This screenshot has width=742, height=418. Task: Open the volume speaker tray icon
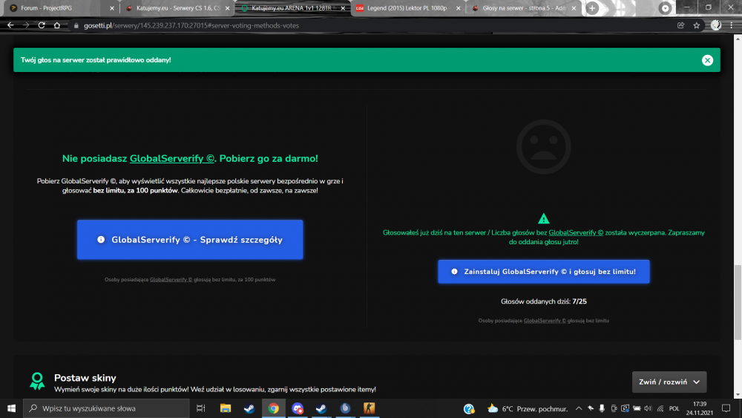click(648, 408)
